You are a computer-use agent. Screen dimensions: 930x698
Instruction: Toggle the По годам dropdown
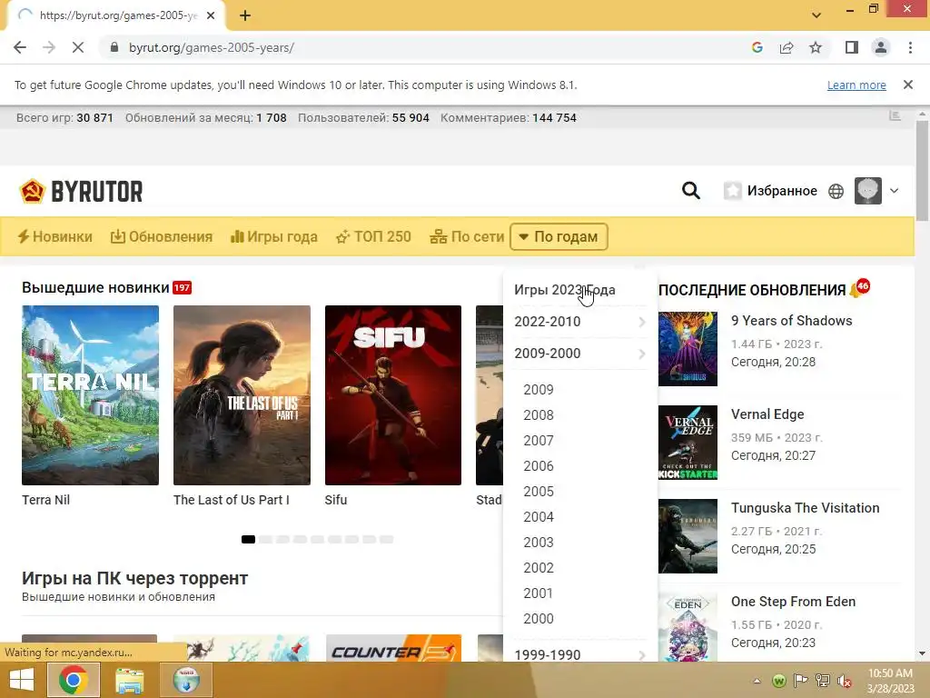tap(559, 237)
